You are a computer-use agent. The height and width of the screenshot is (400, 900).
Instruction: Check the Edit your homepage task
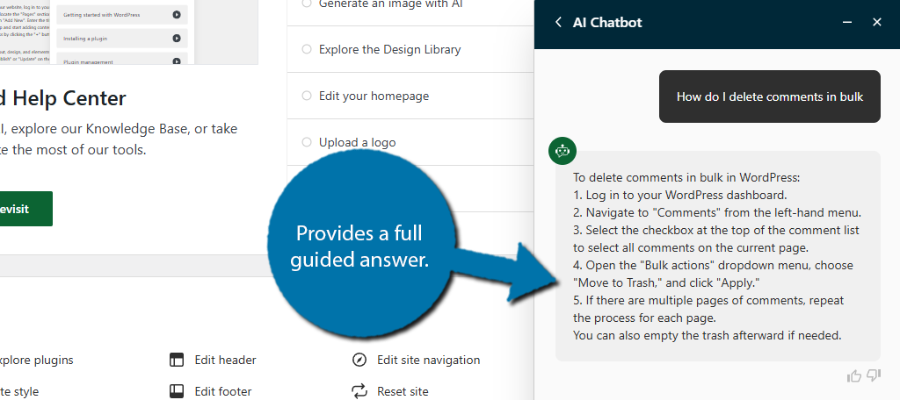[x=307, y=96]
